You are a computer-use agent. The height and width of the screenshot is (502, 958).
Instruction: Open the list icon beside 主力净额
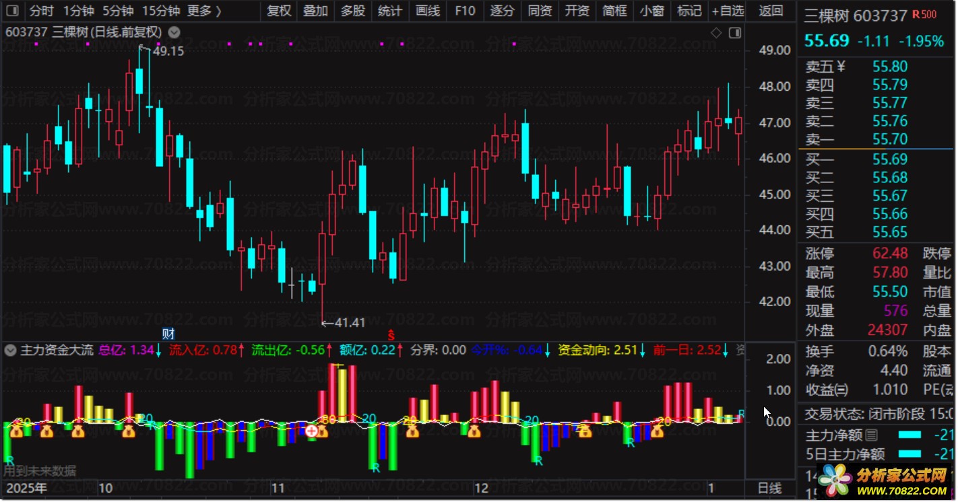pos(872,435)
